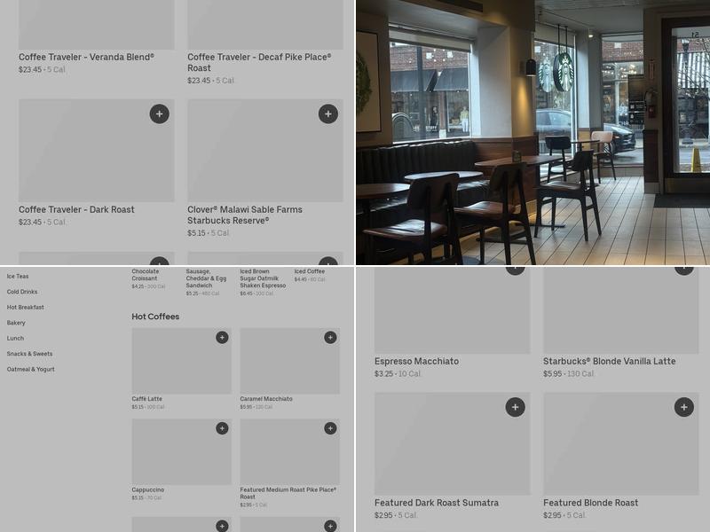
Task: Add Featured Medium Roast Pike Place Roast
Action: coord(330,428)
